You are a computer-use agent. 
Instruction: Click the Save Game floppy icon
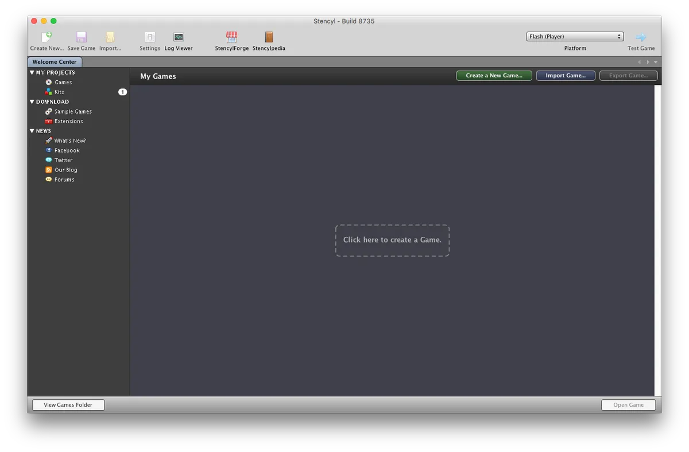81,37
